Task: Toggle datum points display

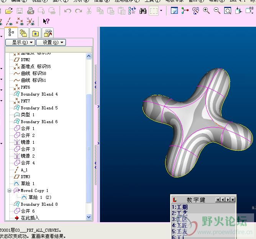Action: point(20,21)
